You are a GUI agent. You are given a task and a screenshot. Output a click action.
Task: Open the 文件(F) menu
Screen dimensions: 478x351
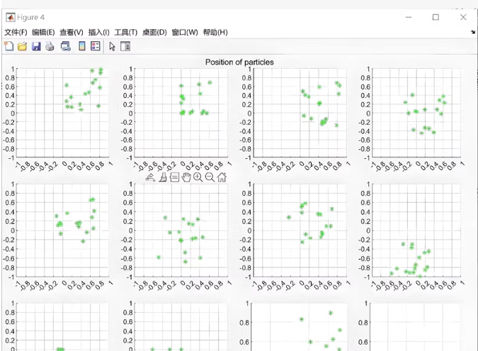16,33
